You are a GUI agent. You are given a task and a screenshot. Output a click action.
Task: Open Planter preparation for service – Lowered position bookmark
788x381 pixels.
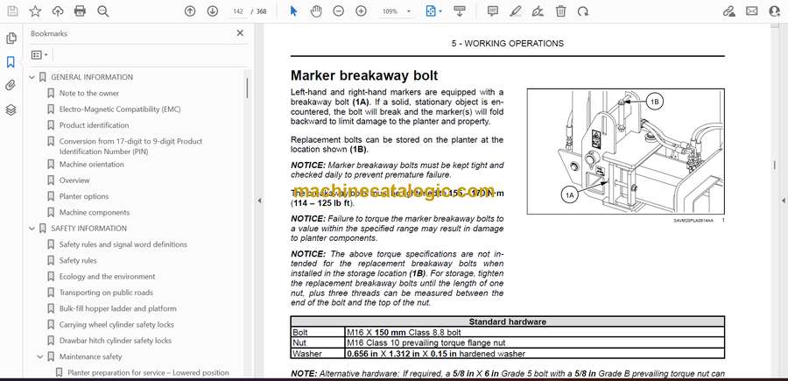(148, 373)
